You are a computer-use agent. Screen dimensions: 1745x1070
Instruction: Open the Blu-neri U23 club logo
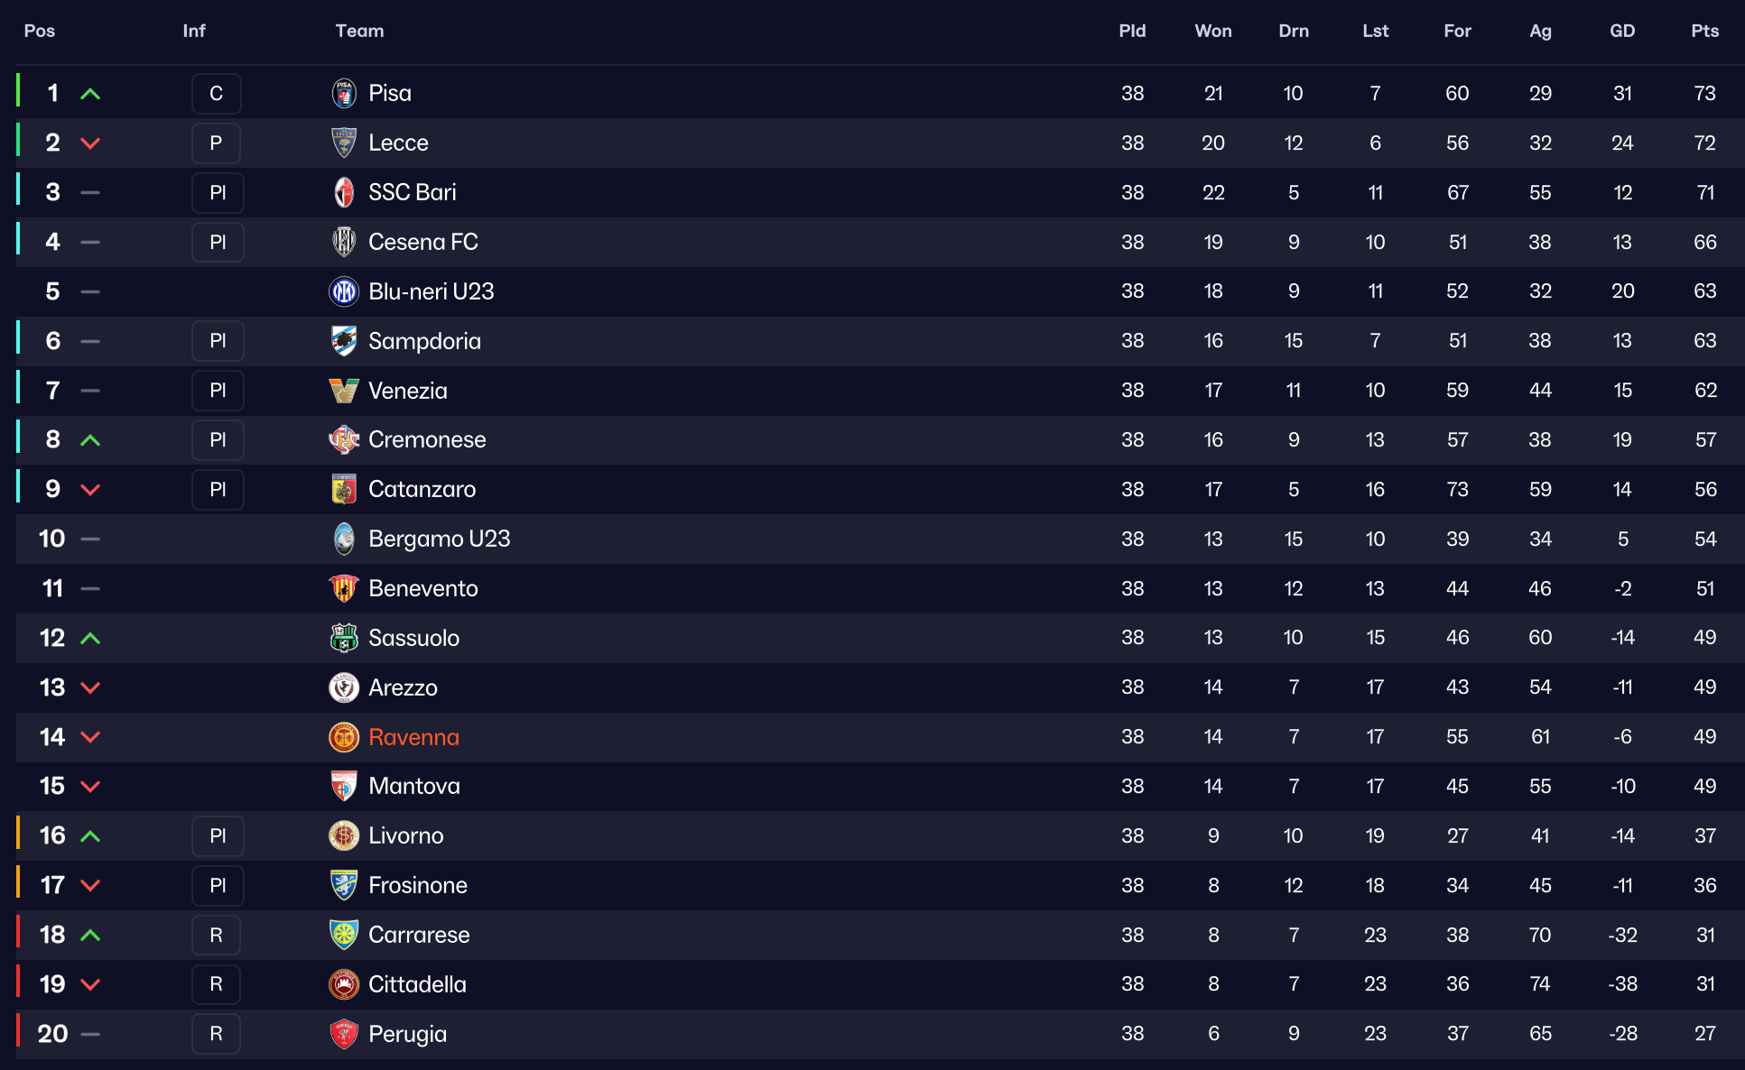344,291
